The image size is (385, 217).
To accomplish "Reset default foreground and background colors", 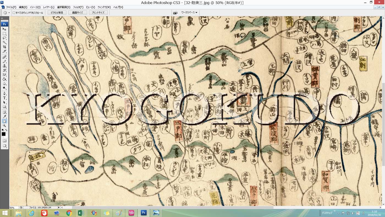I will [3, 130].
